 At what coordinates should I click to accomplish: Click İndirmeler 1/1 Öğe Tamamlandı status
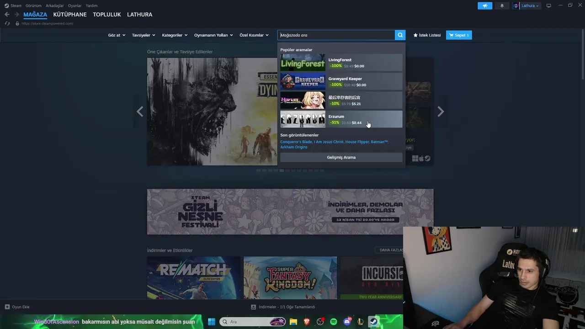point(287,307)
